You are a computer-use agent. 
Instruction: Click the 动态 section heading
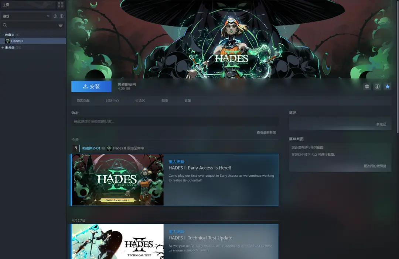click(x=75, y=113)
